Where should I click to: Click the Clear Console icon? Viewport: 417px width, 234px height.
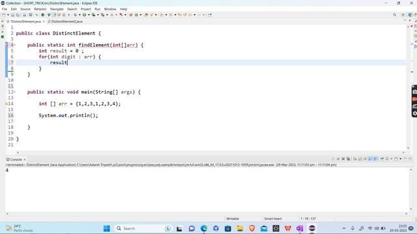click(355, 159)
